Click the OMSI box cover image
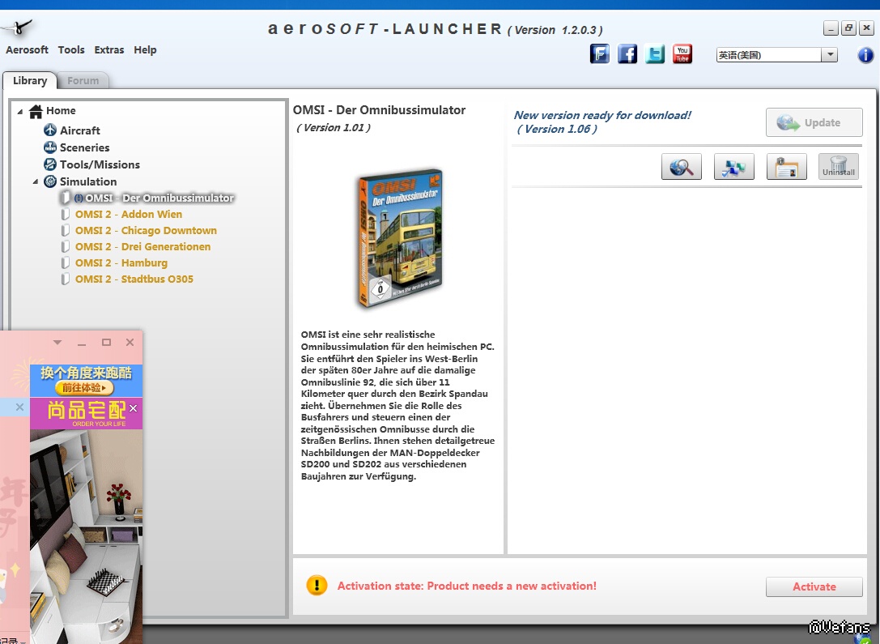880x644 pixels. coord(400,238)
